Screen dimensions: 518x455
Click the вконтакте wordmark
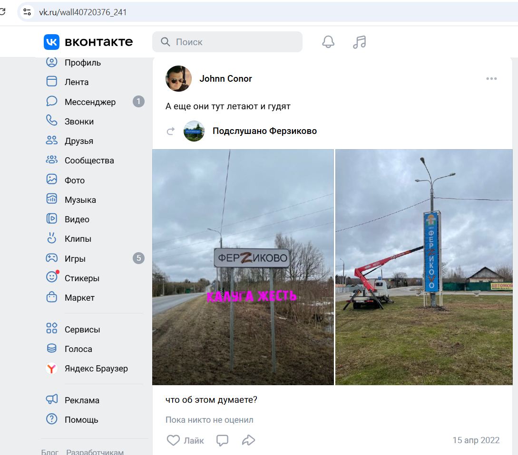coord(99,42)
